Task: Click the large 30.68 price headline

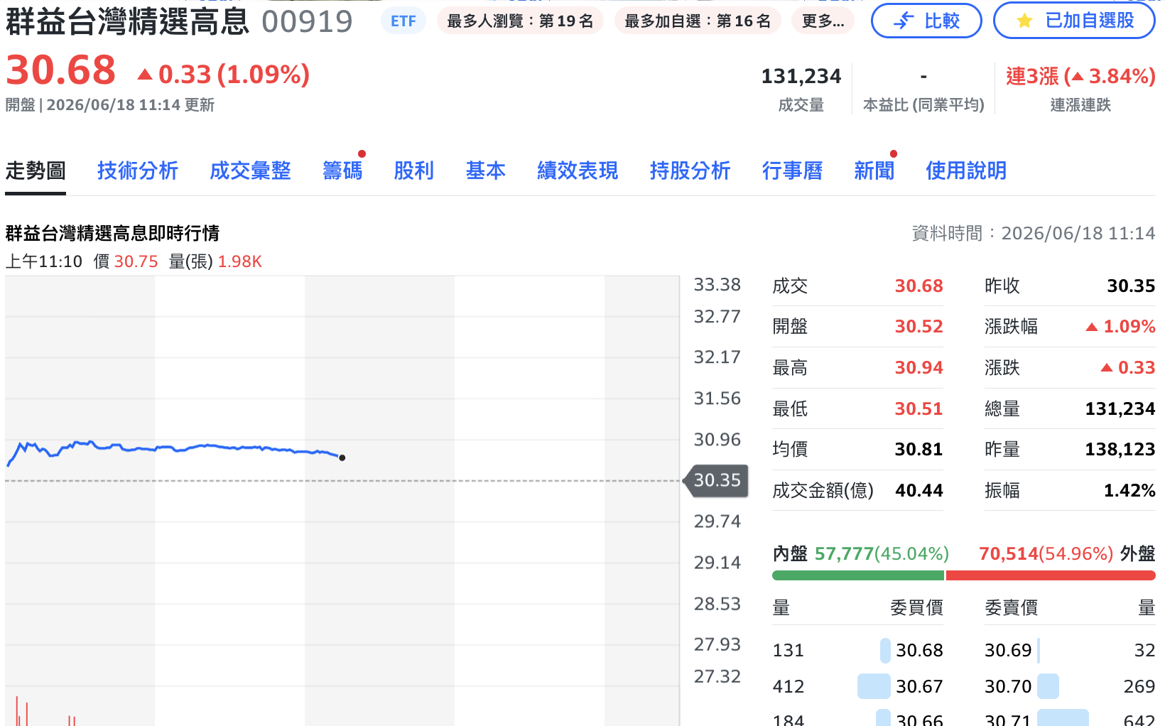Action: pyautogui.click(x=60, y=70)
